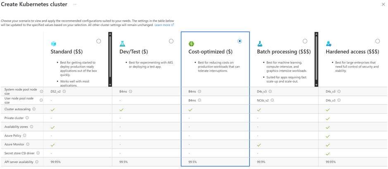388x169 pixels.
Task: Open the ellipsis menu beside the title
Action: tap(74, 5)
